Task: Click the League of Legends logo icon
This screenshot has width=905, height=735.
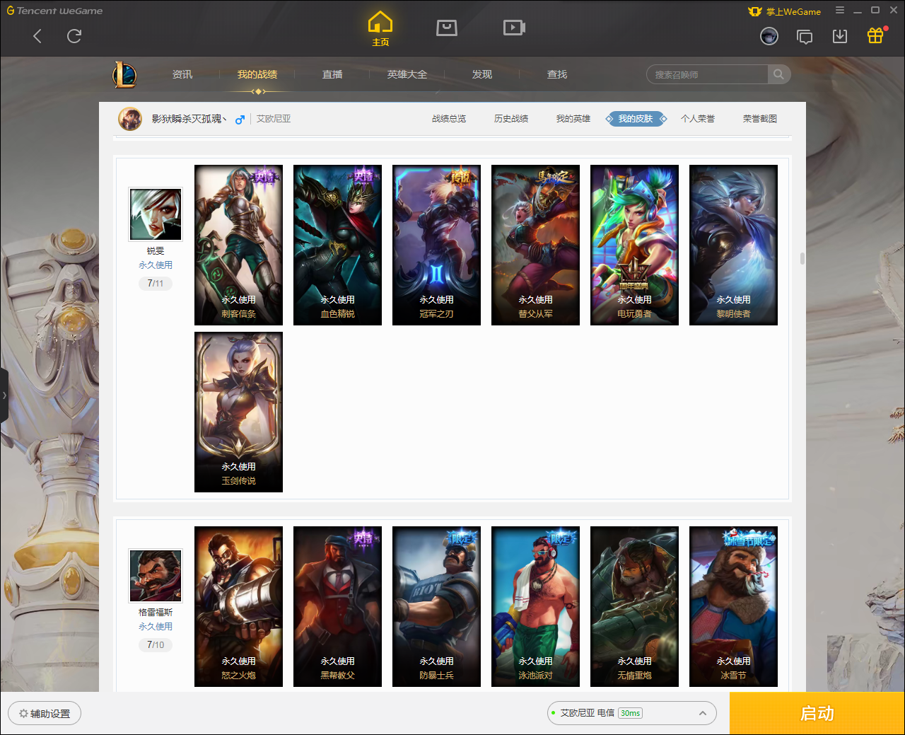Action: (x=124, y=74)
